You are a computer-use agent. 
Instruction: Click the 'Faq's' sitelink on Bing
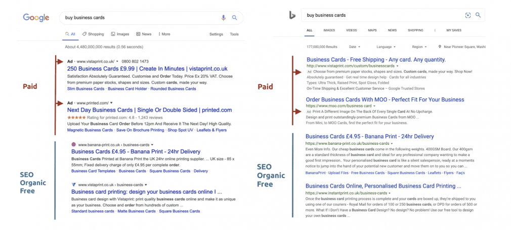[x=460, y=173]
